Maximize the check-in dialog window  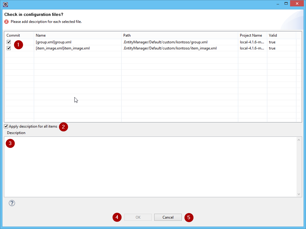pyautogui.click(x=286, y=4)
